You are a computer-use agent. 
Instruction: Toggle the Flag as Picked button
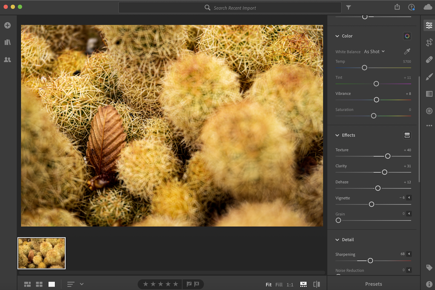[189, 284]
